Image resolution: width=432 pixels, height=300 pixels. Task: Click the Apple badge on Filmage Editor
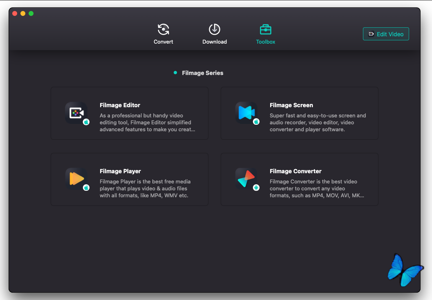coord(86,122)
